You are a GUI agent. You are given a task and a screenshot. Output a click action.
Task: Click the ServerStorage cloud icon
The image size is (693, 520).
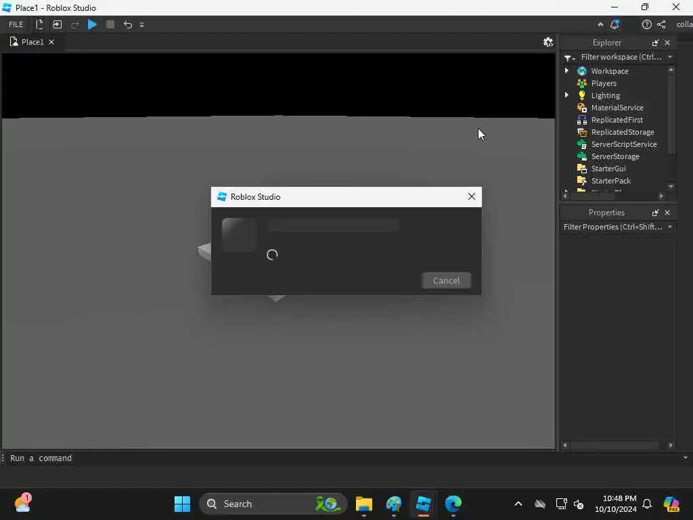581,156
